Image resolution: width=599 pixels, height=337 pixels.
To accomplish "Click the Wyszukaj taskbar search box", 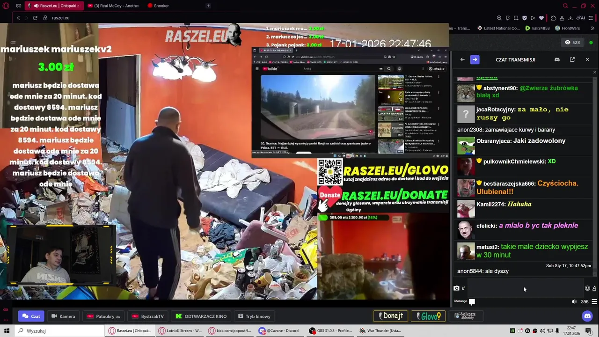I will pos(59,331).
